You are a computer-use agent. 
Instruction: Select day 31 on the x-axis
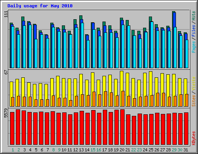186,150
